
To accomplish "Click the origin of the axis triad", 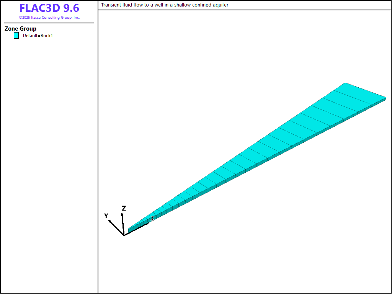I will 124,235.
